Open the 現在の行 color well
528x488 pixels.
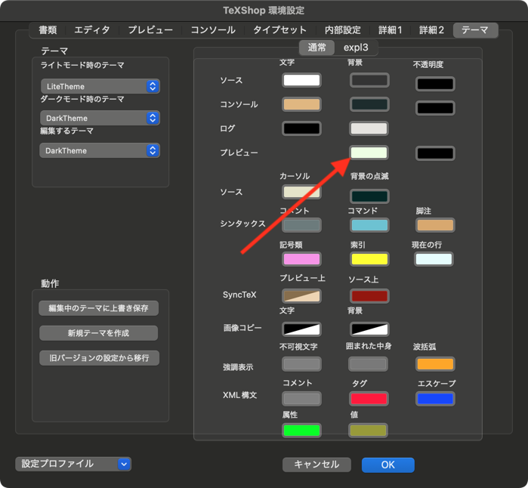[434, 259]
